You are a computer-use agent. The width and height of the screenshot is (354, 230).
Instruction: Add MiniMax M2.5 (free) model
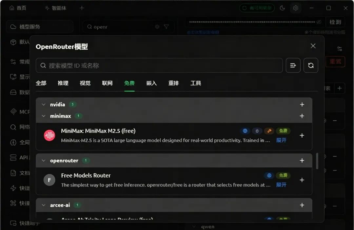point(302,135)
